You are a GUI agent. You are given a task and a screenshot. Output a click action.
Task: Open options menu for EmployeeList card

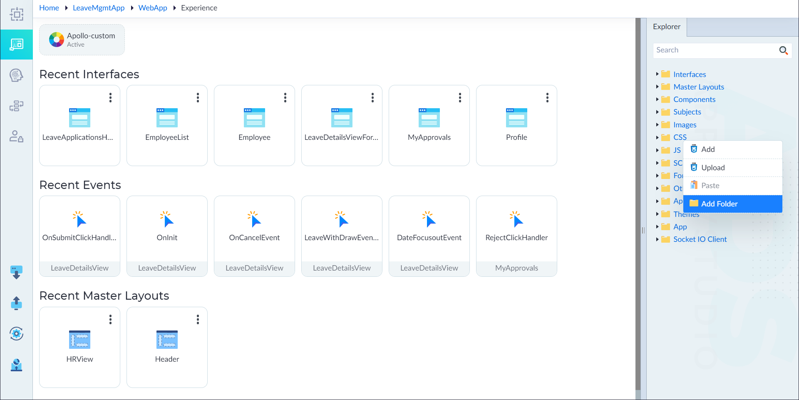coord(198,97)
